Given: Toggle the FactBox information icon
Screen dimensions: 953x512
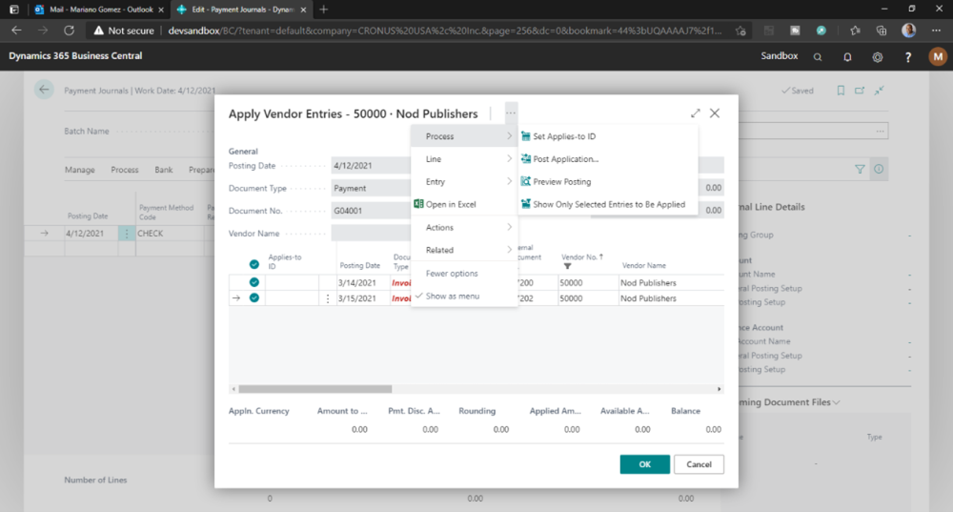Looking at the screenshot, I should (879, 169).
